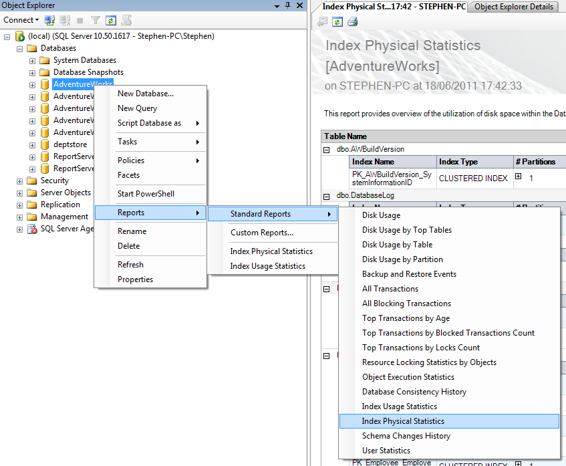Click the Filter icon in Object Explorer toolbar

coord(95,20)
